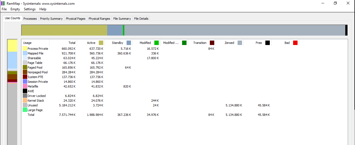Open the Help menu
Image resolution: width=355 pixels, height=145 pixels.
(43, 9)
